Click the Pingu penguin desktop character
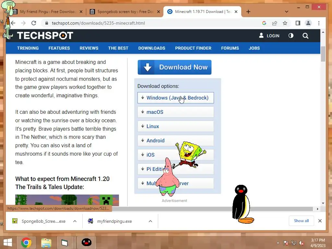332x249 pixels. click(x=242, y=204)
